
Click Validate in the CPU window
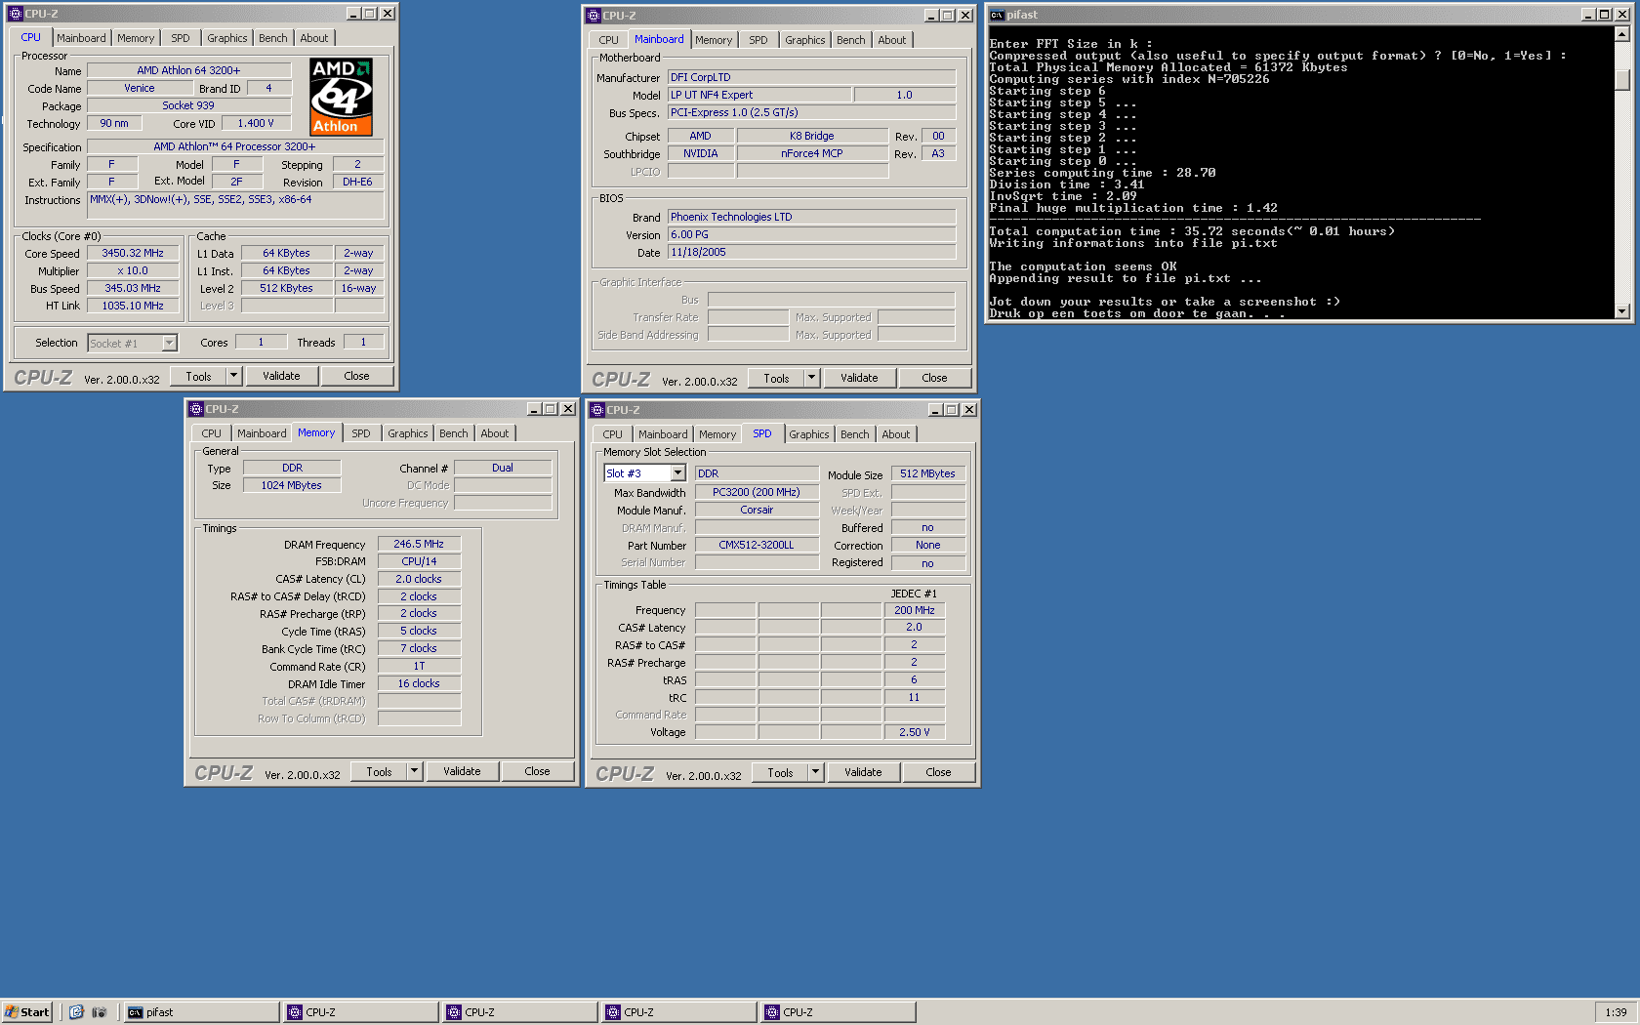[281, 376]
